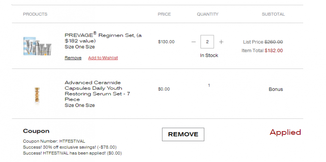Screen dimensions: 326x162
Task: Click the In Stock availability label
Action: (209, 56)
